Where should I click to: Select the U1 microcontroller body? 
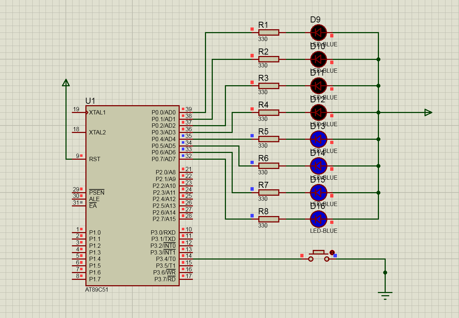[132, 196]
